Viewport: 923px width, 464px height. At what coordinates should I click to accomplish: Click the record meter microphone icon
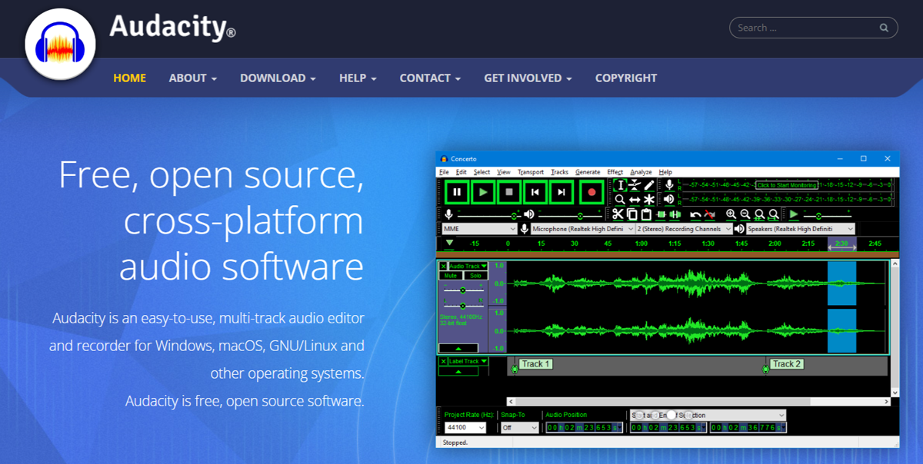pos(669,185)
